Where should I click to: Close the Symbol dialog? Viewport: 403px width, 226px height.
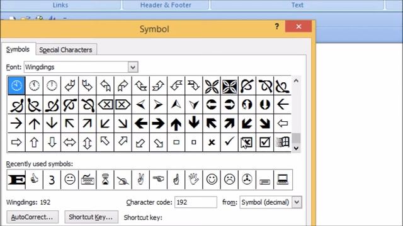click(298, 26)
